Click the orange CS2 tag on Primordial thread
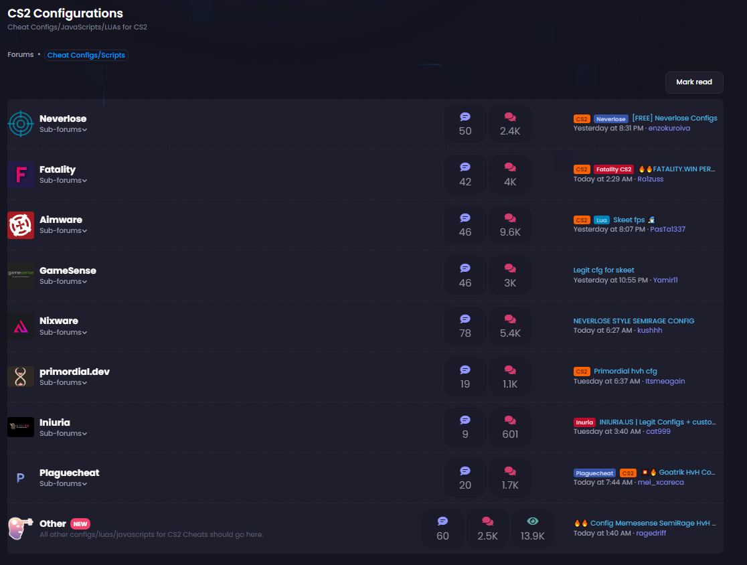Image resolution: width=747 pixels, height=565 pixels. click(582, 372)
